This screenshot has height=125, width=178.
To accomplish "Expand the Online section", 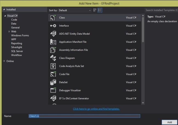I will click(4, 61).
